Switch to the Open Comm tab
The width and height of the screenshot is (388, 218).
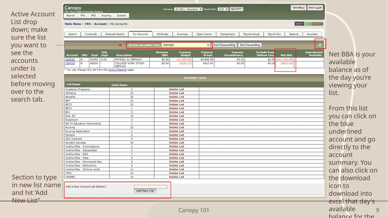pyautogui.click(x=204, y=34)
